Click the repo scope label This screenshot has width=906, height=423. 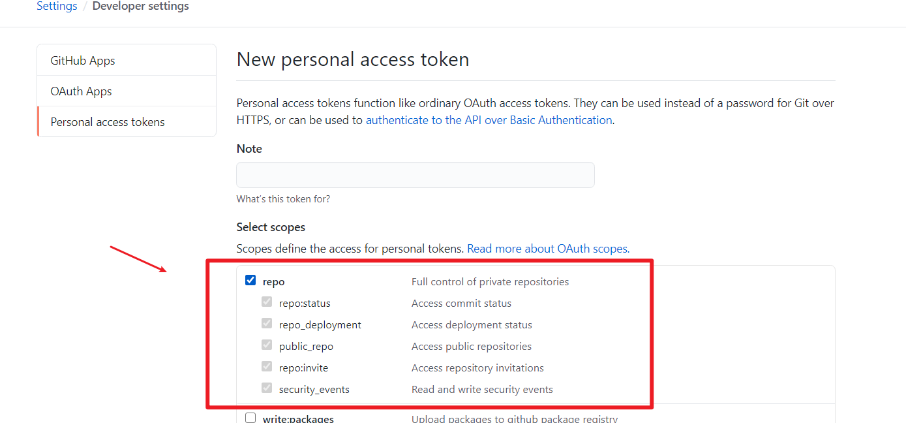pos(273,282)
